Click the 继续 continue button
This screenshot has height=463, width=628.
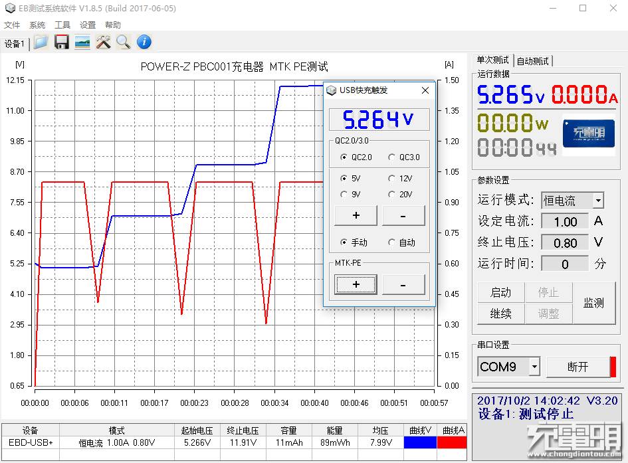click(x=500, y=314)
